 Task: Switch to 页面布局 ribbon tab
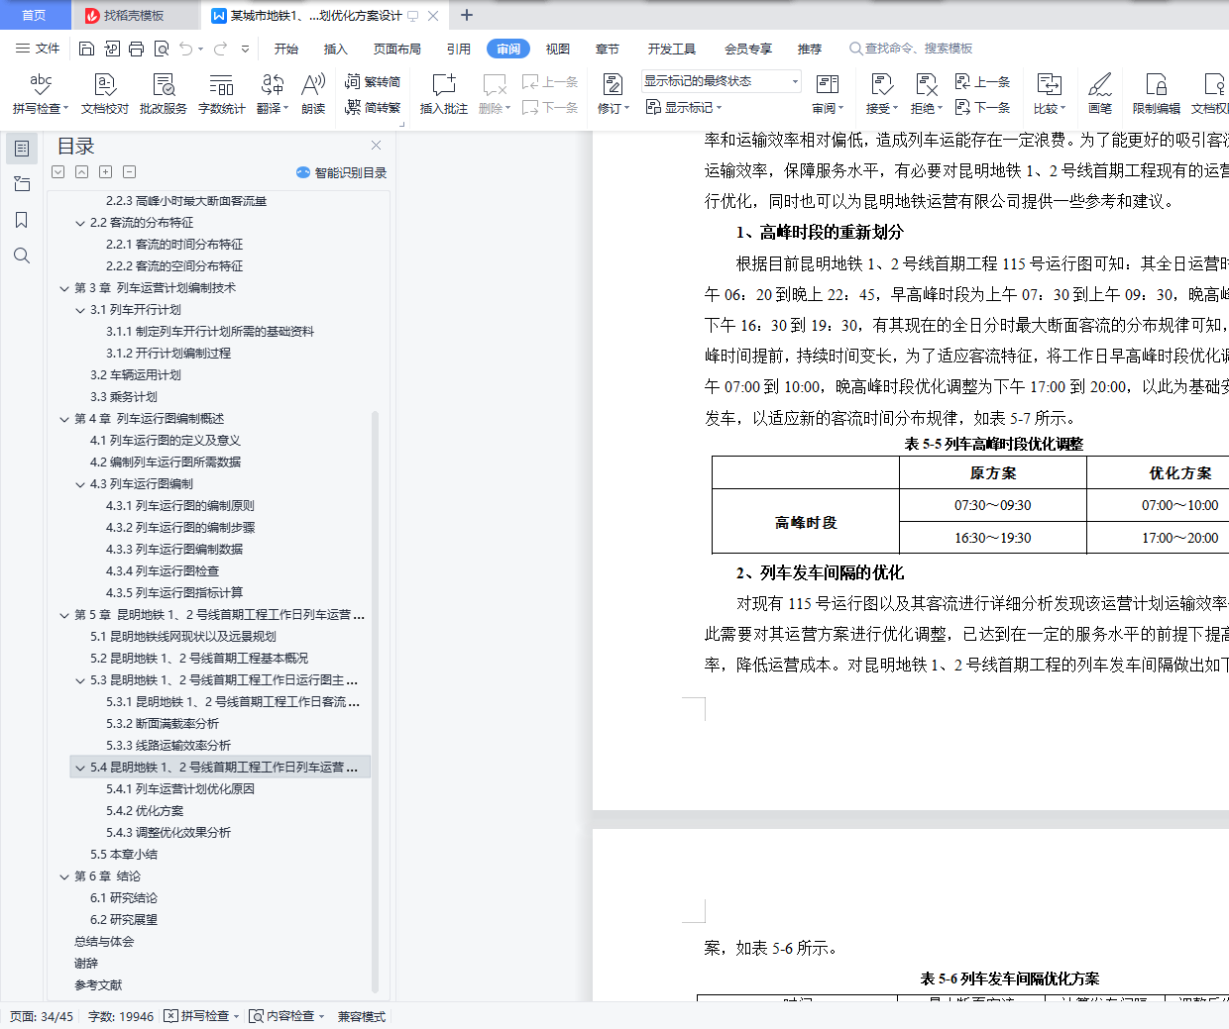[397, 49]
